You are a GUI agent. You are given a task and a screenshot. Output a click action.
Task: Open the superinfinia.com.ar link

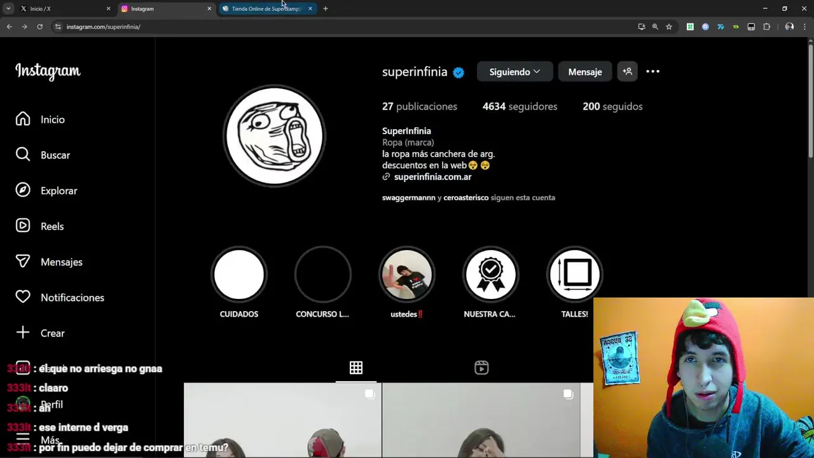click(x=432, y=177)
